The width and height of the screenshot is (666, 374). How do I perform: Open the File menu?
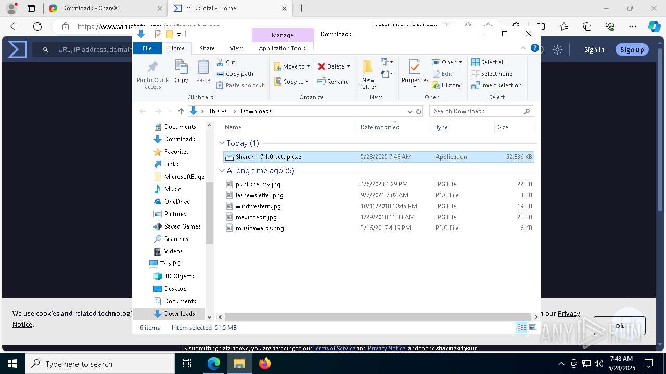(x=147, y=48)
